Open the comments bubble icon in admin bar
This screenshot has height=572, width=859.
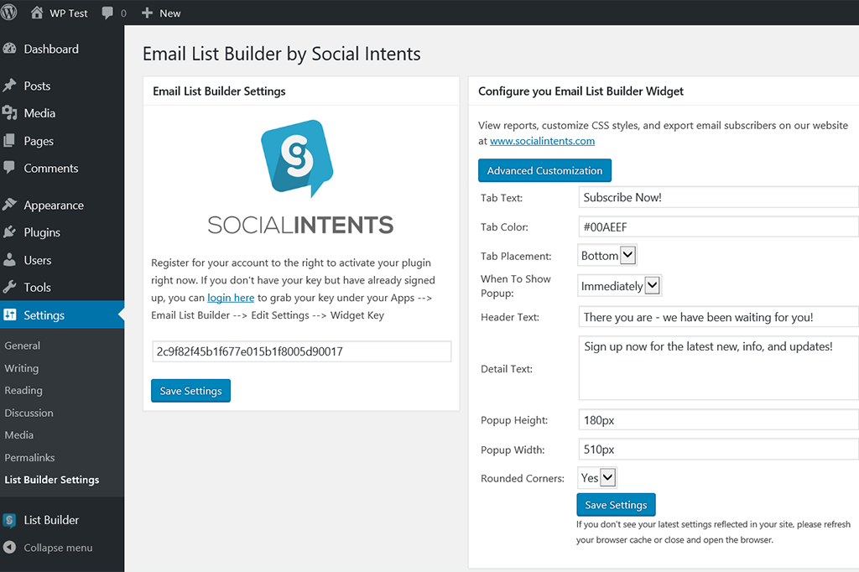point(108,13)
